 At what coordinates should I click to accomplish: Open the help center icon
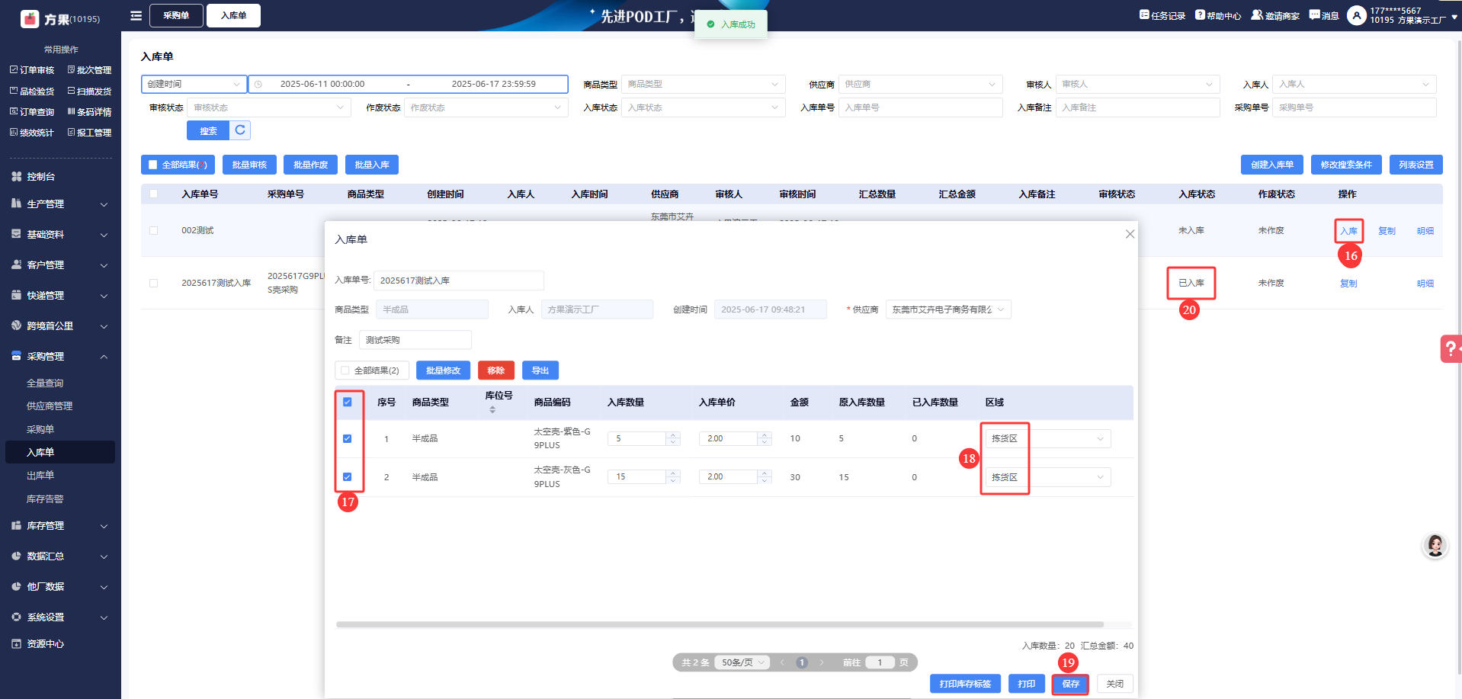(1200, 15)
